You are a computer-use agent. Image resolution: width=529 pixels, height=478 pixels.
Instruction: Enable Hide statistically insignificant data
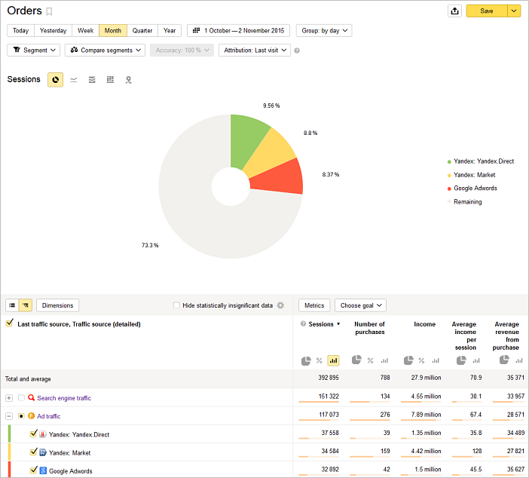coord(176,305)
